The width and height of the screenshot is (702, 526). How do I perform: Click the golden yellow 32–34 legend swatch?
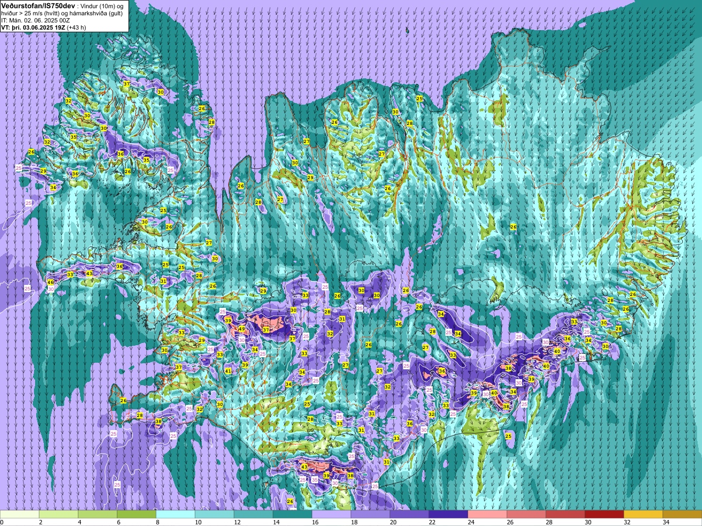tap(643, 514)
